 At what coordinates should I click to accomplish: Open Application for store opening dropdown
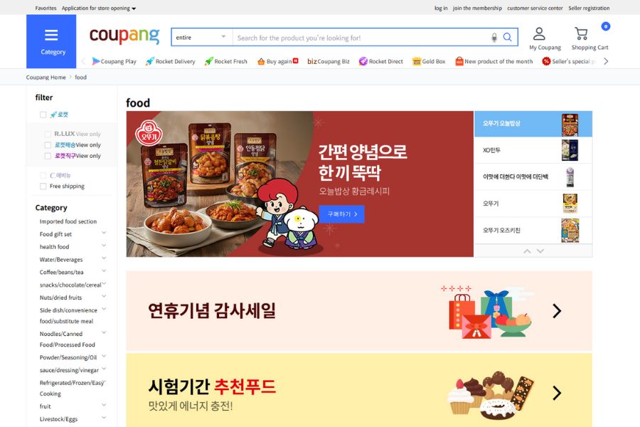pos(99,8)
